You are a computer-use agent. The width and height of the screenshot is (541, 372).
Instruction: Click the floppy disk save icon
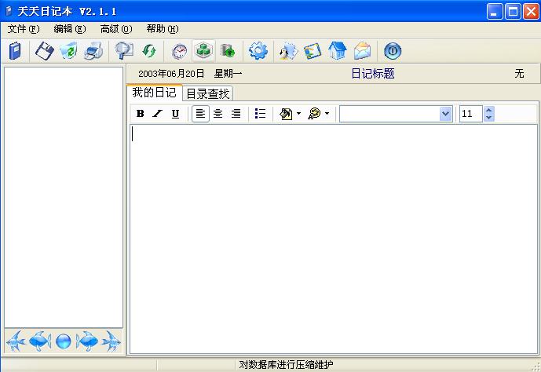click(43, 52)
